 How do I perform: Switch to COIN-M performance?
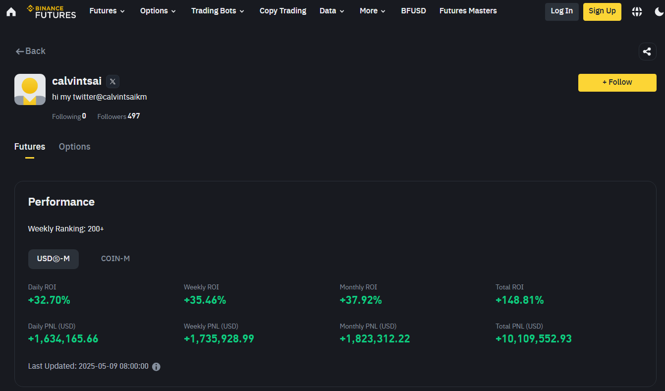pyautogui.click(x=115, y=259)
